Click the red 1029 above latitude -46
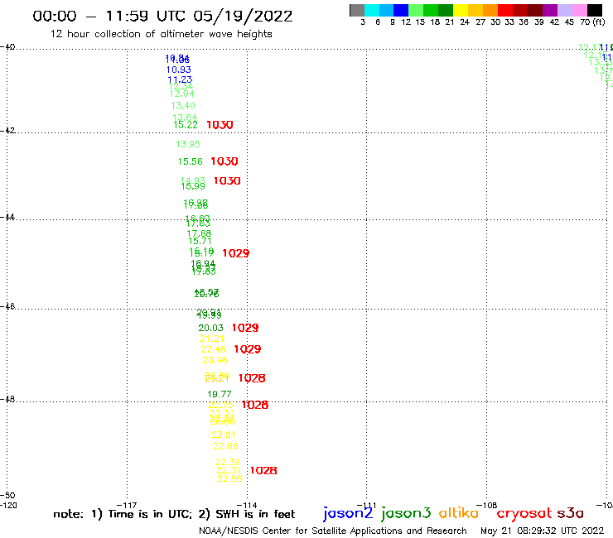Screen dimensions: 613x538 pos(236,253)
